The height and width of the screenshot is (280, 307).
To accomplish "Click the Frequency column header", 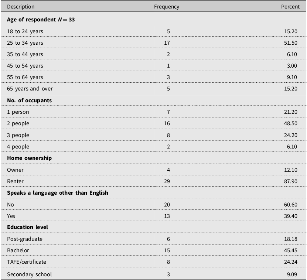I will 167,7.
